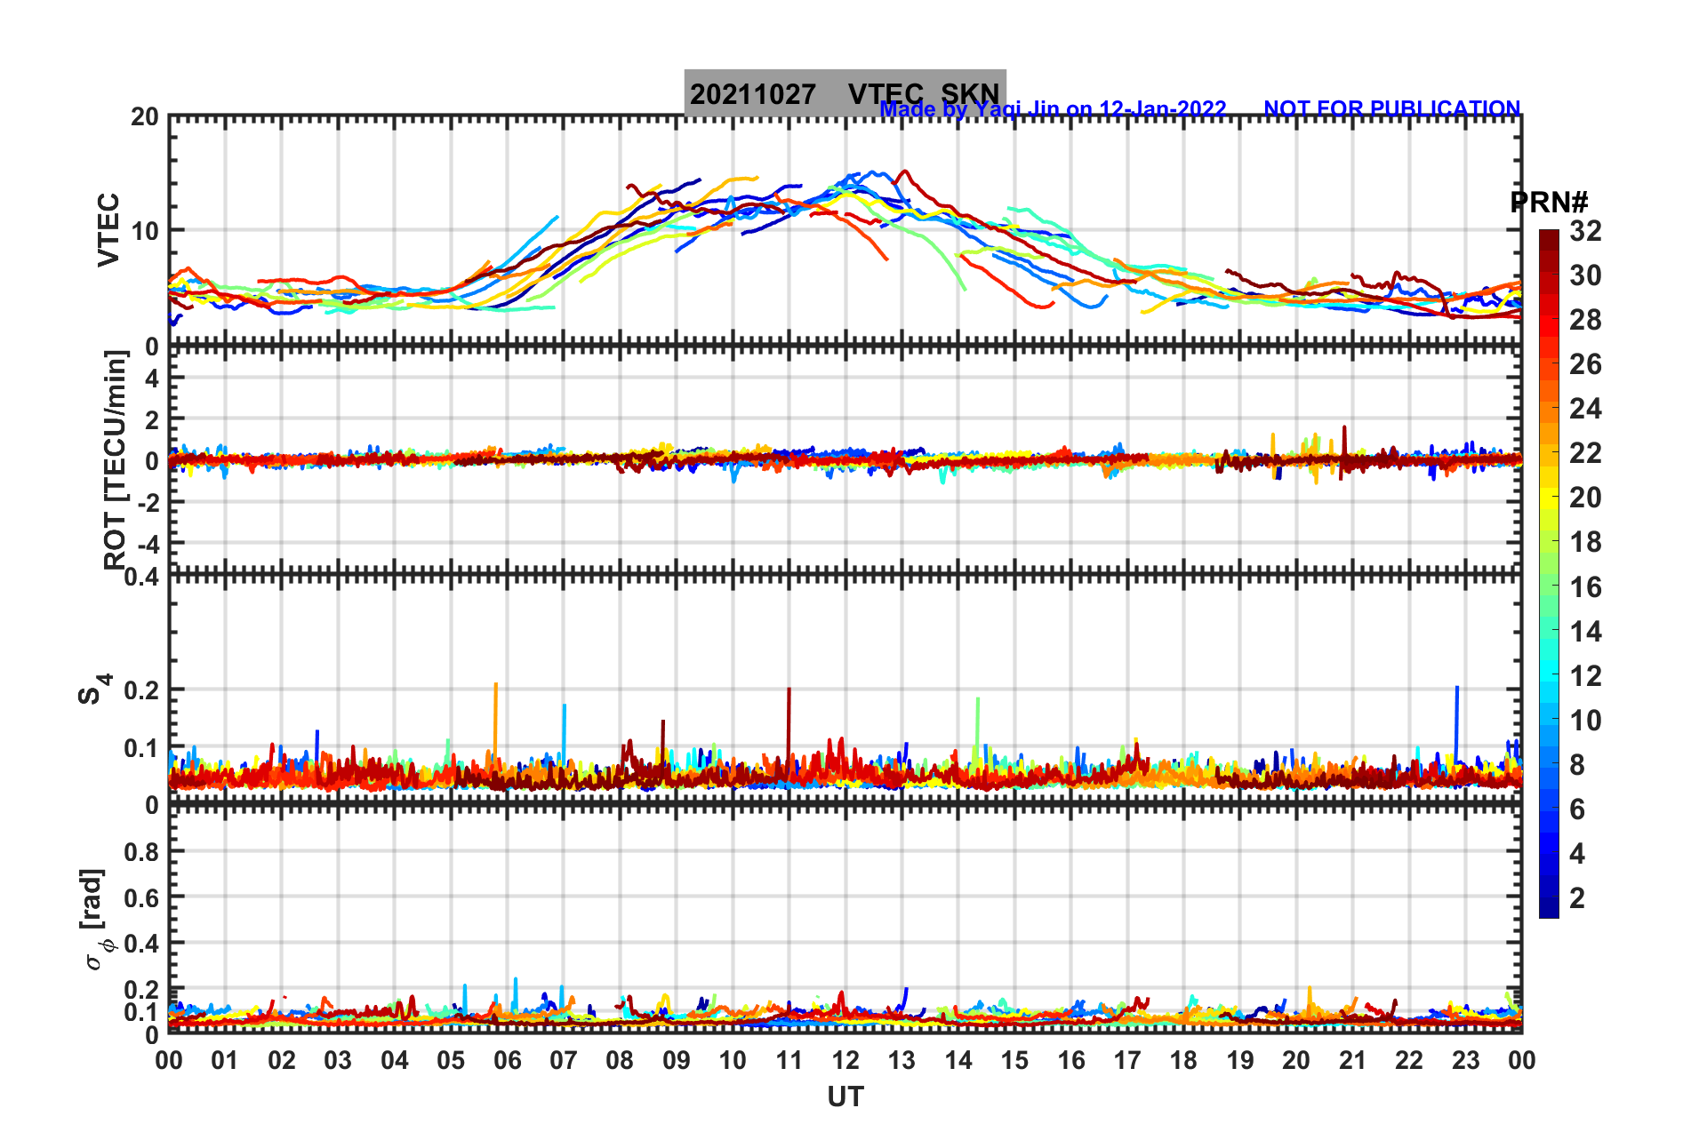Click x-axis tick label 03
Viewport: 1691px width, 1148px height.
pyautogui.click(x=338, y=1060)
